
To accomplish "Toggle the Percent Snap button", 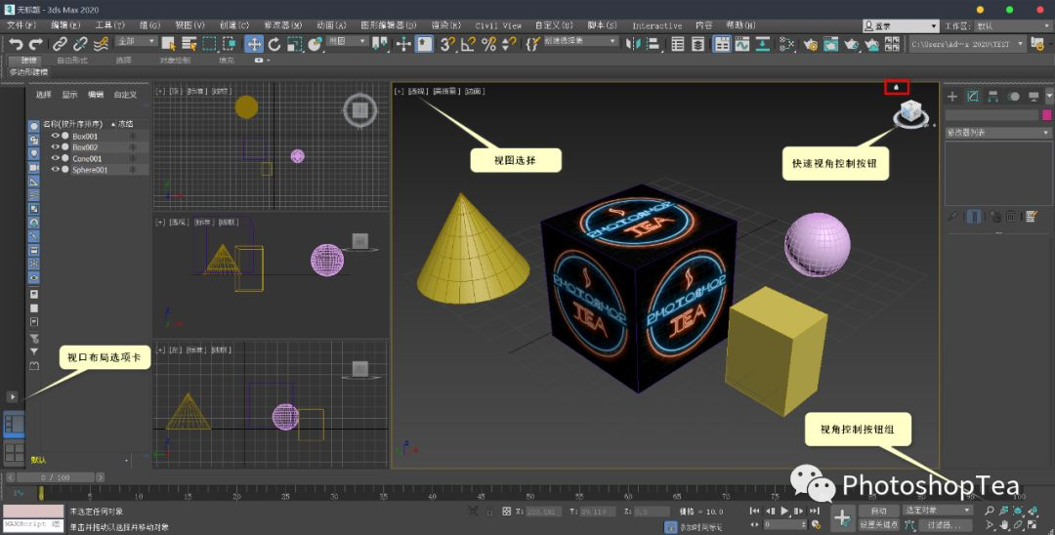I will click(489, 44).
